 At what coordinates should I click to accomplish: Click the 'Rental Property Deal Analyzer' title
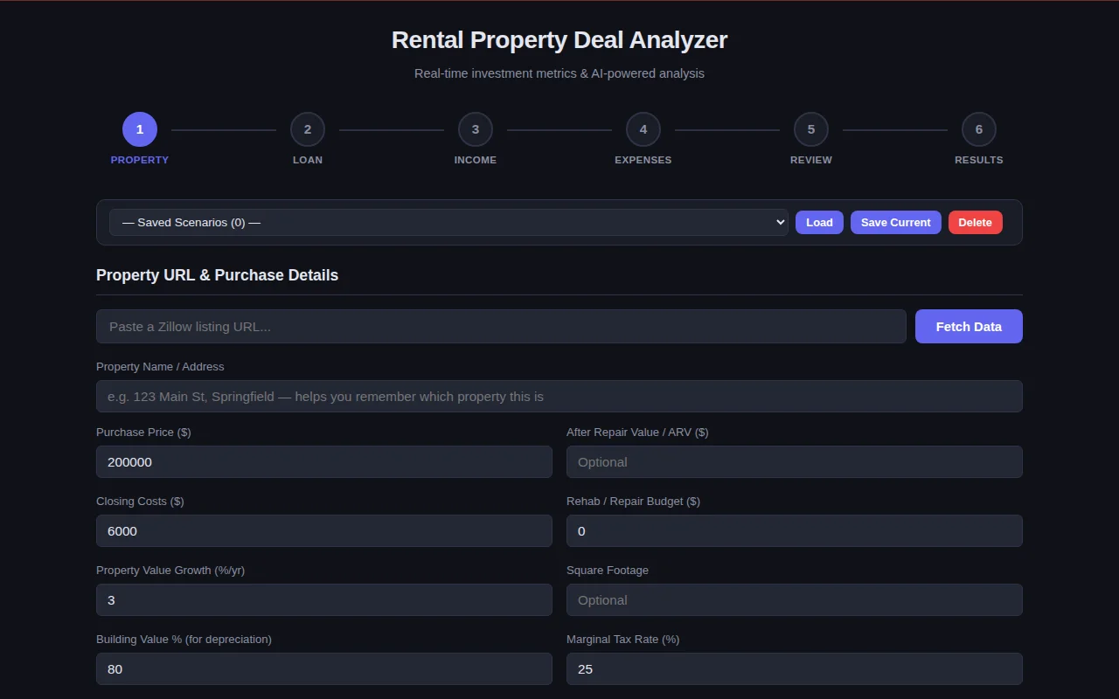coord(559,40)
